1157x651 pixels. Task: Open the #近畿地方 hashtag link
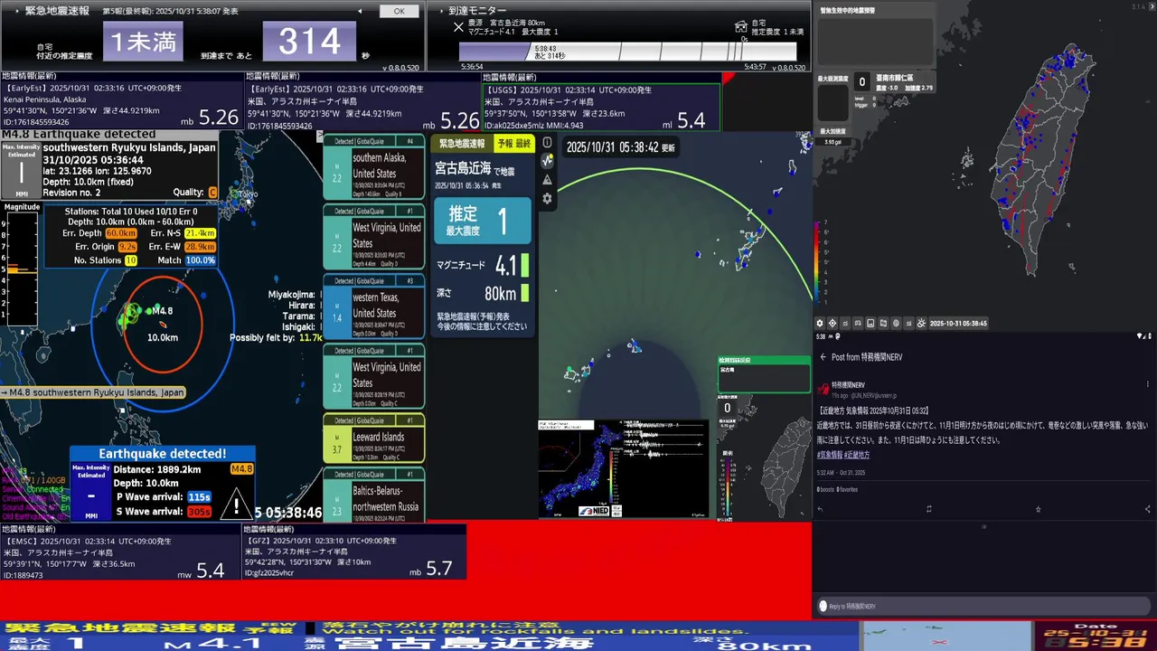coord(857,455)
